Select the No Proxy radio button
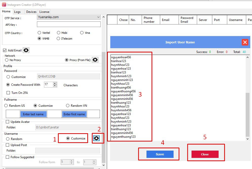Image resolution: width=252 pixels, height=169 pixels. click(7, 60)
